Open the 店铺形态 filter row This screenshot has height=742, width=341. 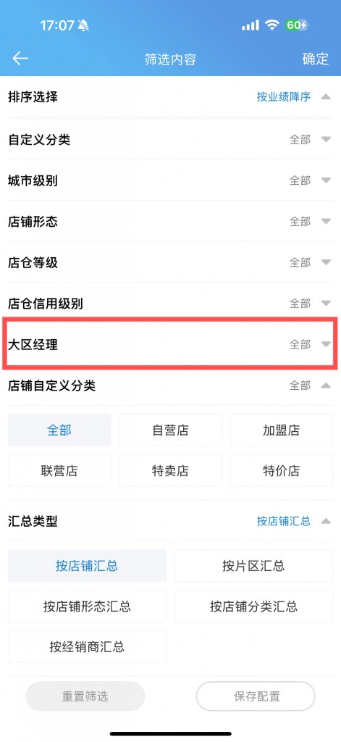pyautogui.click(x=170, y=222)
